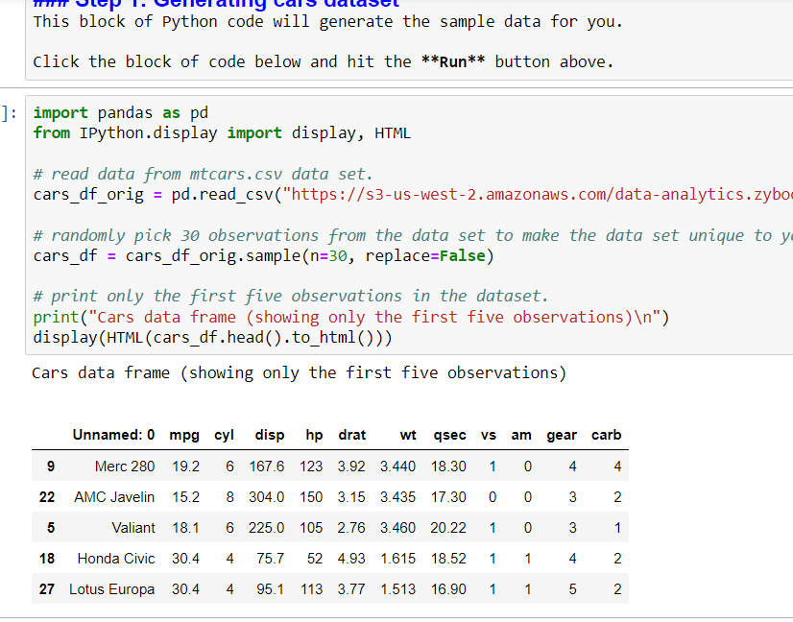Click the '# read data from mtcars.csv' comment

[x=203, y=174]
